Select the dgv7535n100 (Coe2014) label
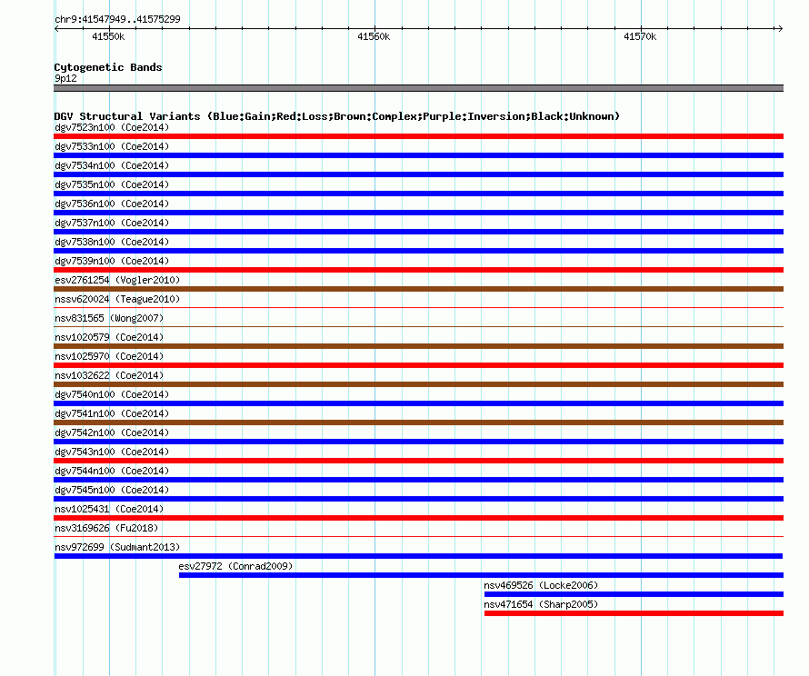The image size is (809, 676). coord(112,184)
